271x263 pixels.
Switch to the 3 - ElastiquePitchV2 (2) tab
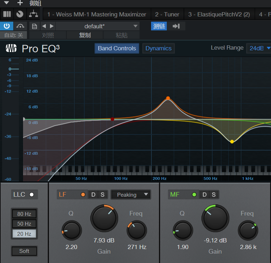point(219,14)
